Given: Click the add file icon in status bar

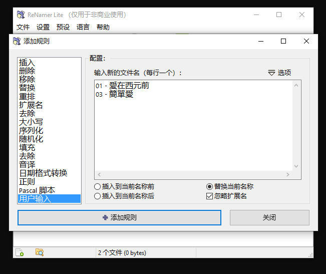Looking at the screenshot, I should tap(20, 252).
